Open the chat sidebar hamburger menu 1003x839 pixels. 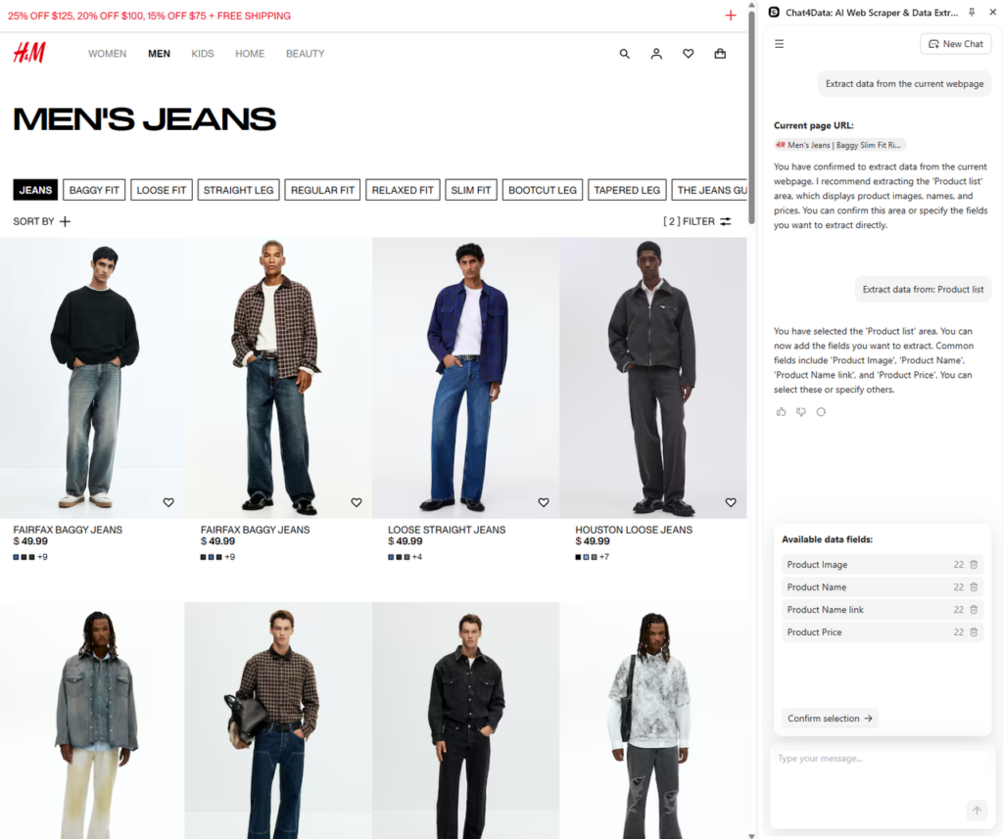tap(780, 44)
